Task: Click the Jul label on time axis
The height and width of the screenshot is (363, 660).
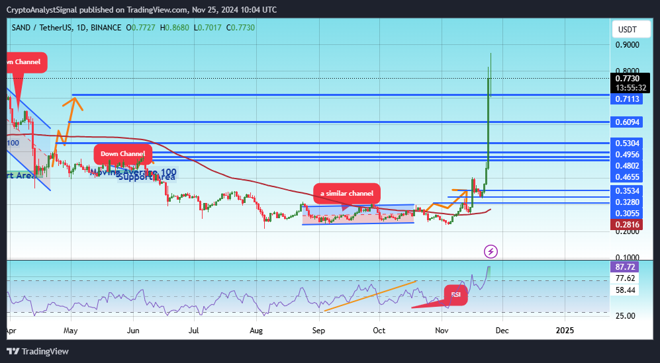Action: [193, 331]
